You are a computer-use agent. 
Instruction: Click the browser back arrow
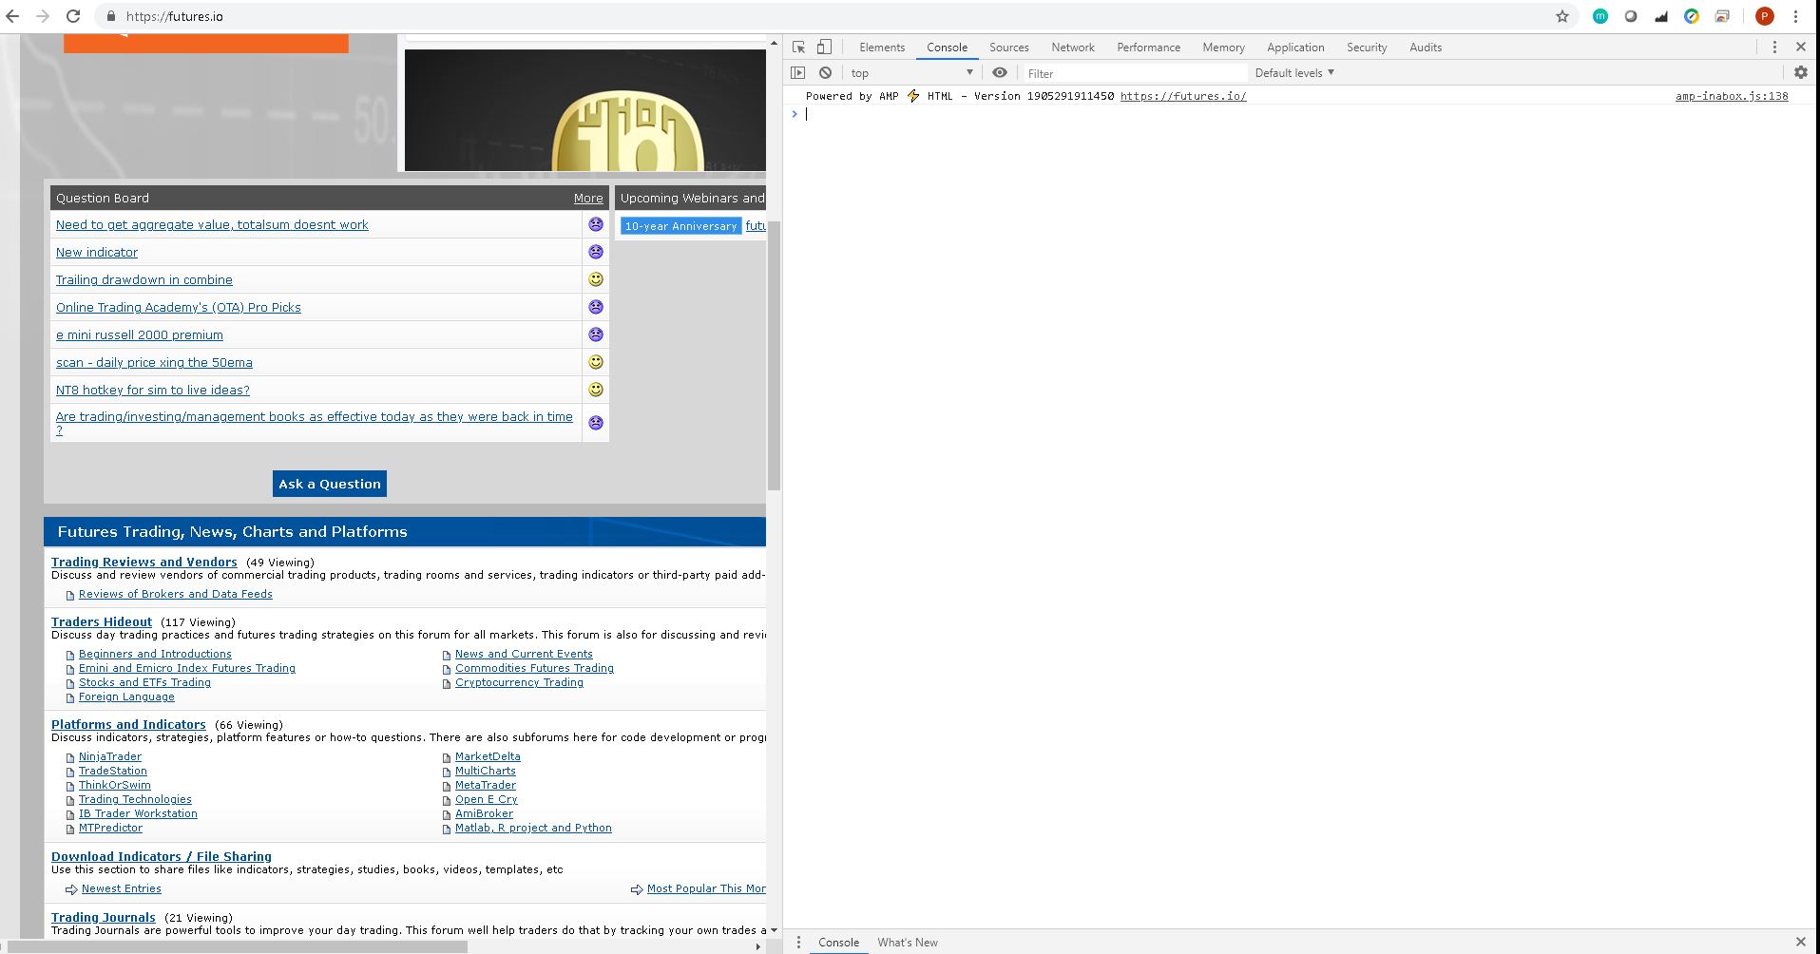12,16
